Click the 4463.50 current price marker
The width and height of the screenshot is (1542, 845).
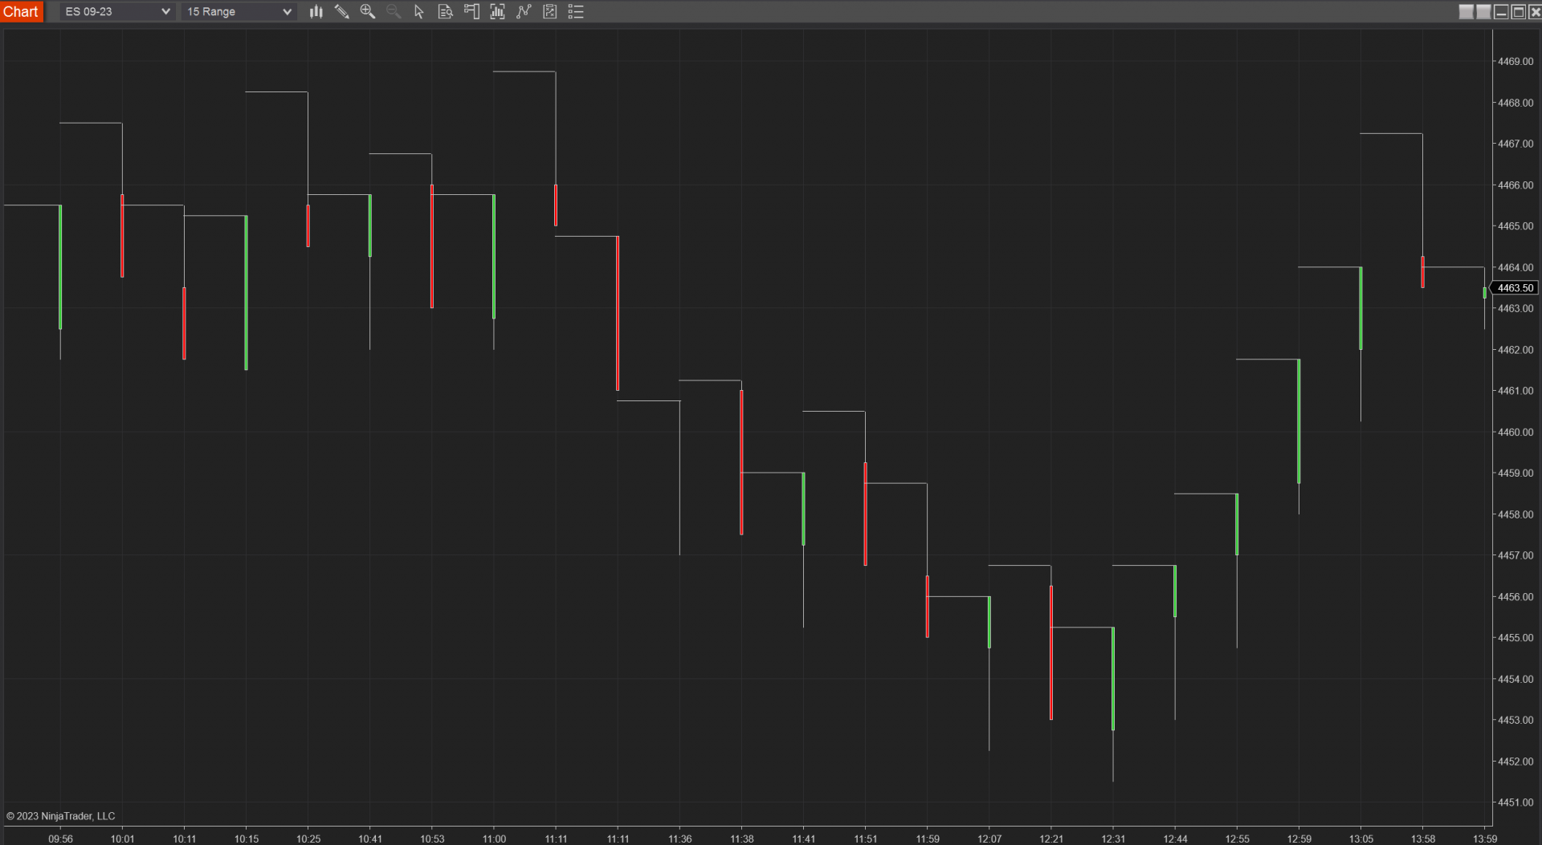pyautogui.click(x=1515, y=288)
